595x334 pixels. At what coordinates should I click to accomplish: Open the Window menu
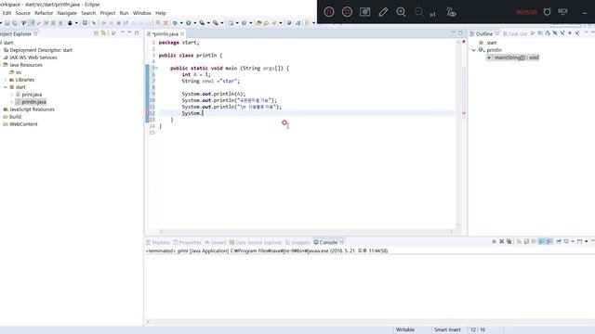point(142,13)
